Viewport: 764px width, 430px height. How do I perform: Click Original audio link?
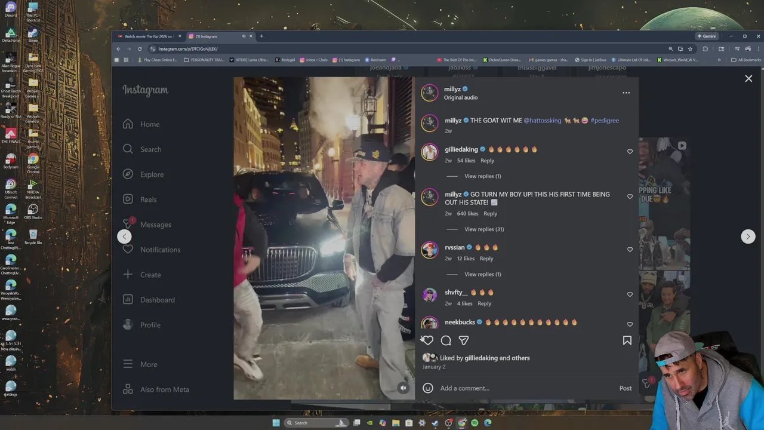[461, 97]
